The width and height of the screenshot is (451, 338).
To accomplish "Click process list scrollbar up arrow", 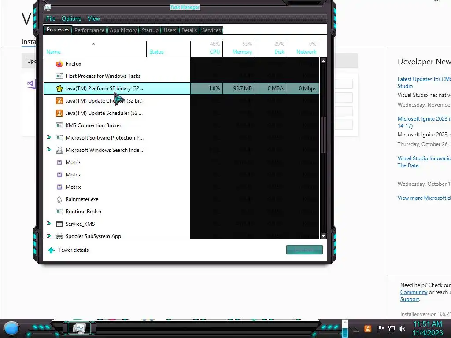I will click(324, 61).
